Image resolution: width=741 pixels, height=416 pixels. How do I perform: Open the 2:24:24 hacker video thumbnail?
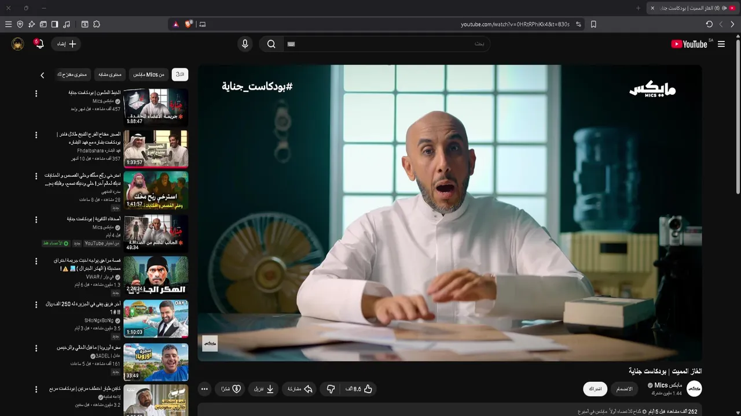(156, 275)
